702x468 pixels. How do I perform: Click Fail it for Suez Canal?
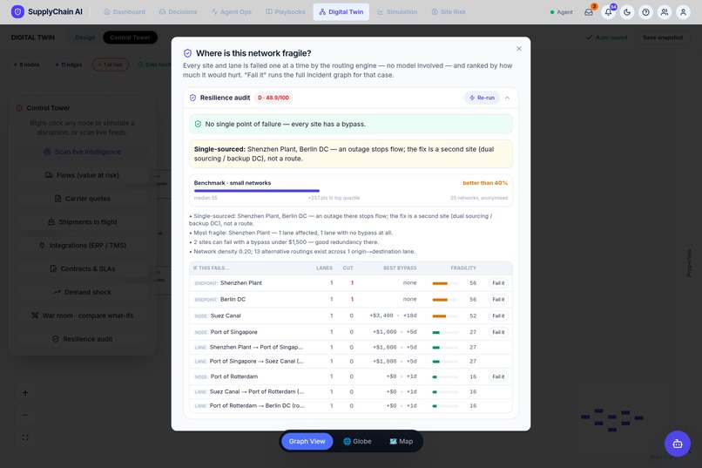(498, 315)
